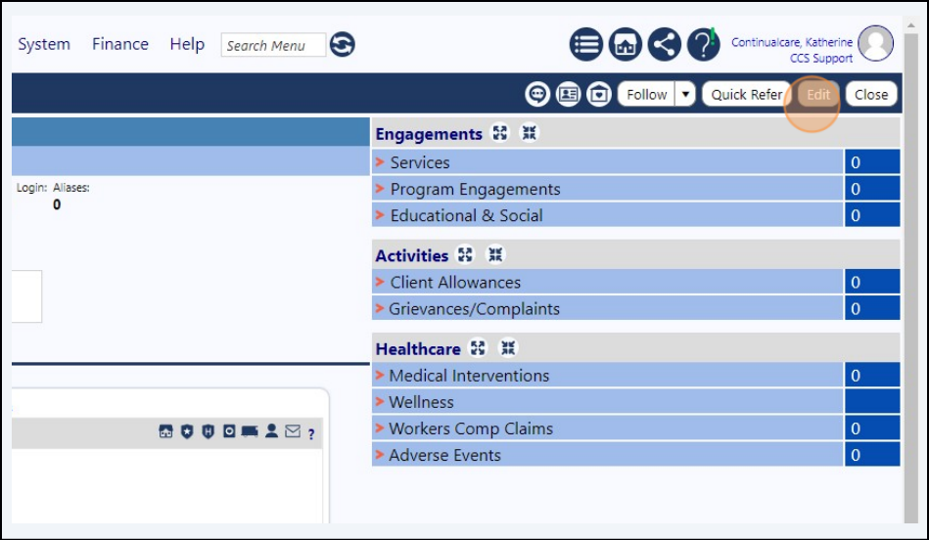Collapse all sections under Activities

(x=495, y=254)
